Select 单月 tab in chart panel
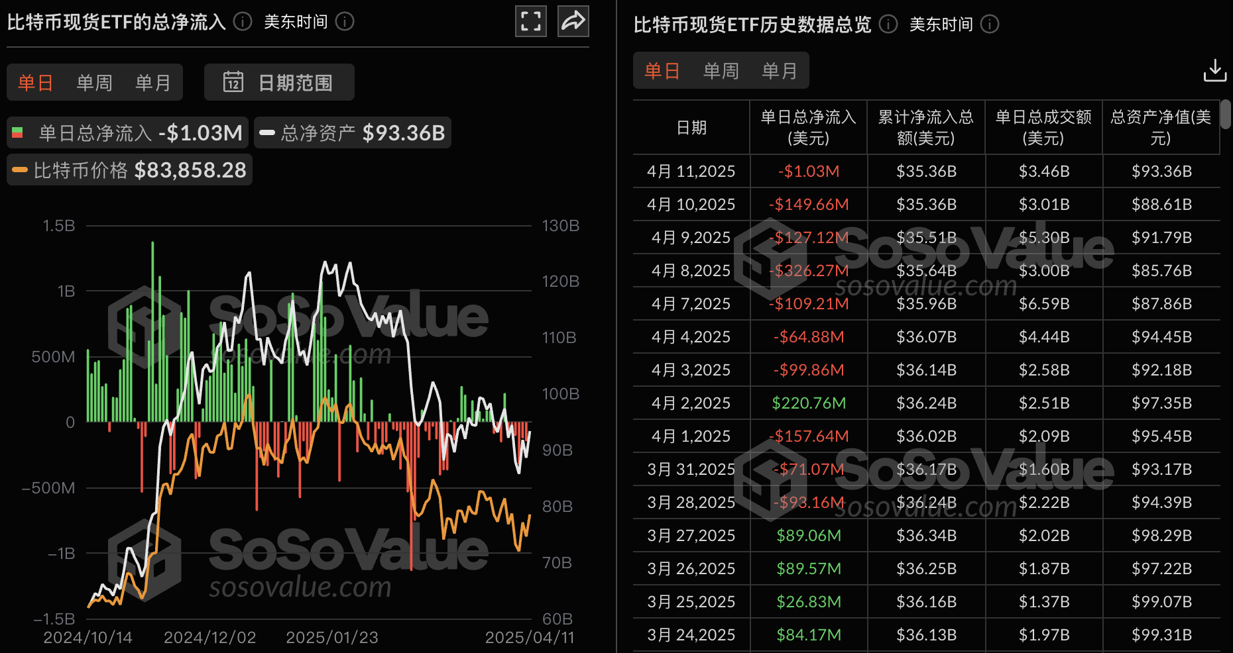The width and height of the screenshot is (1233, 653). pos(153,83)
